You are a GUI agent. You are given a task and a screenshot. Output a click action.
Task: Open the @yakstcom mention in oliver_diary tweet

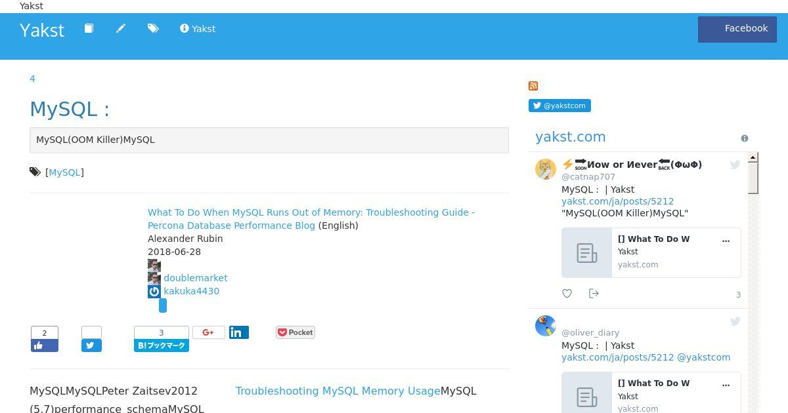coord(703,357)
